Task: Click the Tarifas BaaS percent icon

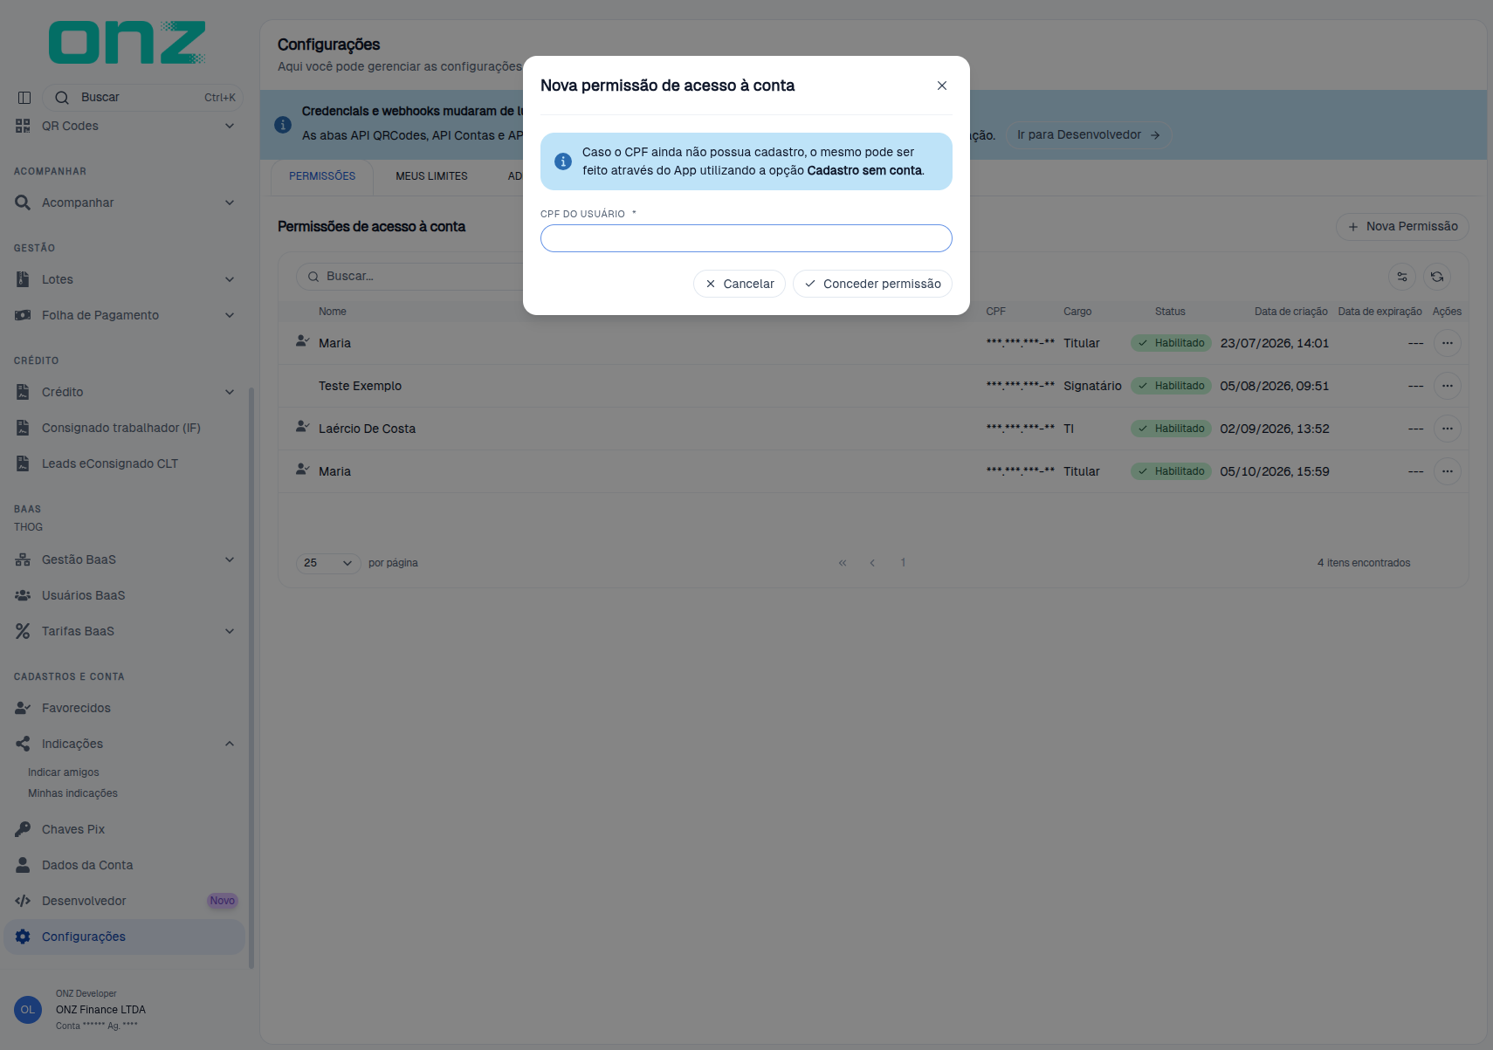Action: click(x=23, y=631)
